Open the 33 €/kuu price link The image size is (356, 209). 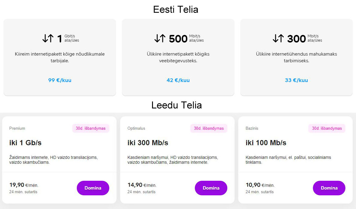pos(296,80)
